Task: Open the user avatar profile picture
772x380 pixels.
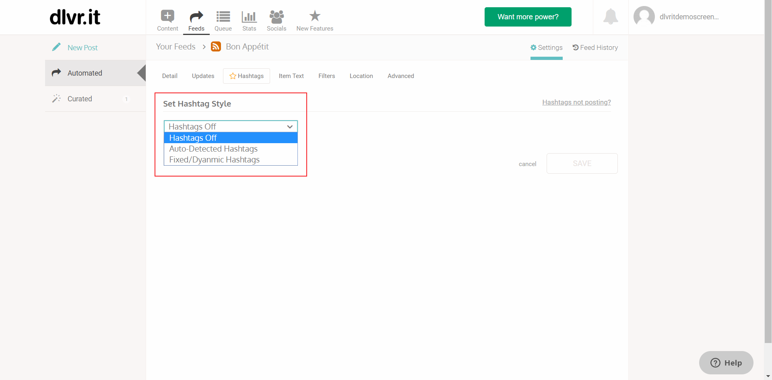Action: point(644,16)
